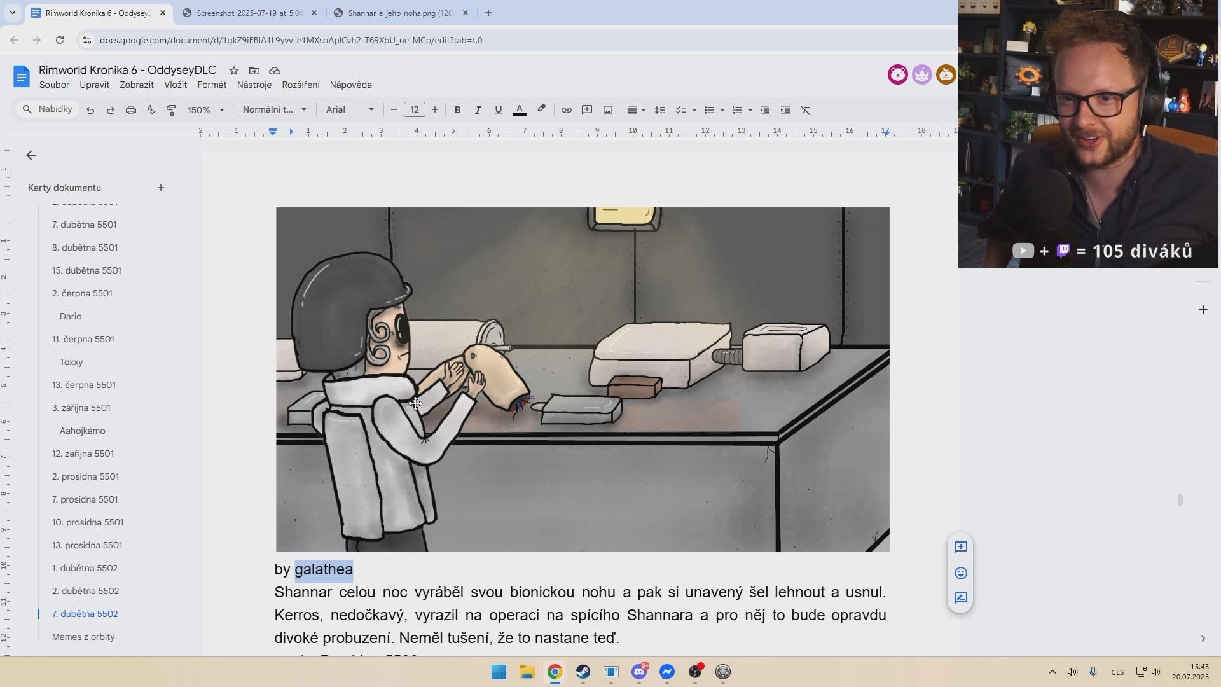Add a comment from the toolbar
This screenshot has height=687, width=1221.
[x=587, y=110]
